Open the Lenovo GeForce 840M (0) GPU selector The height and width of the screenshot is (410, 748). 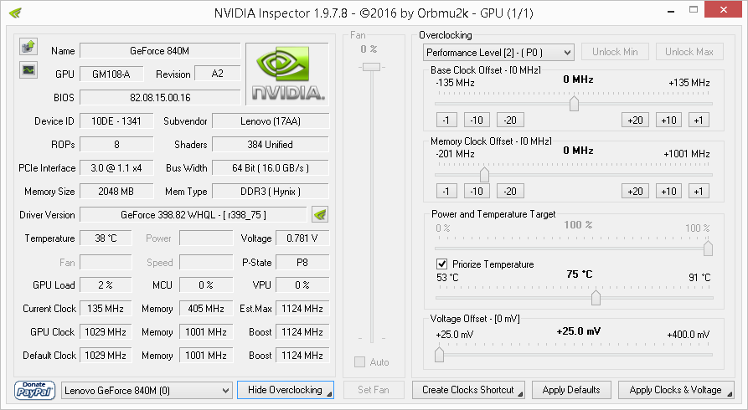pos(147,391)
